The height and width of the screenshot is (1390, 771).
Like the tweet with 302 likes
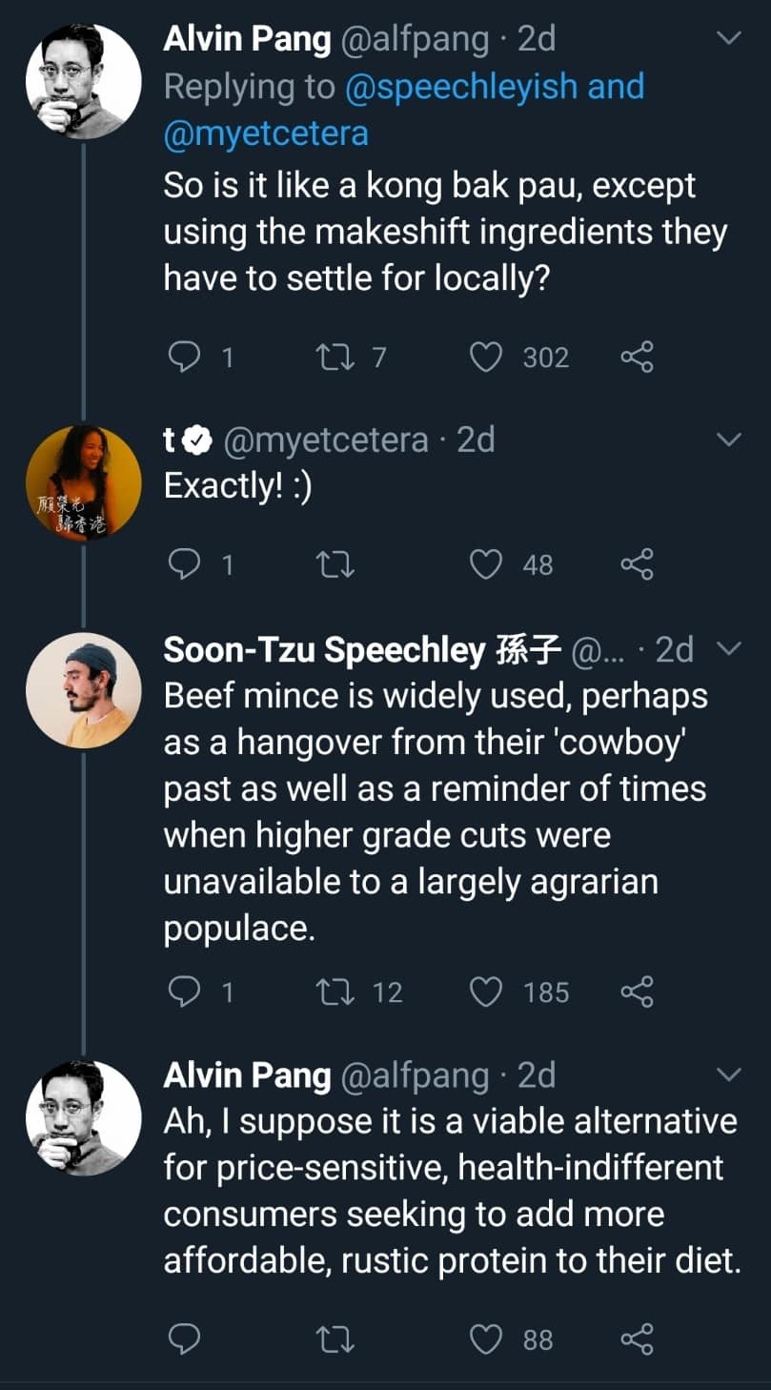486,358
